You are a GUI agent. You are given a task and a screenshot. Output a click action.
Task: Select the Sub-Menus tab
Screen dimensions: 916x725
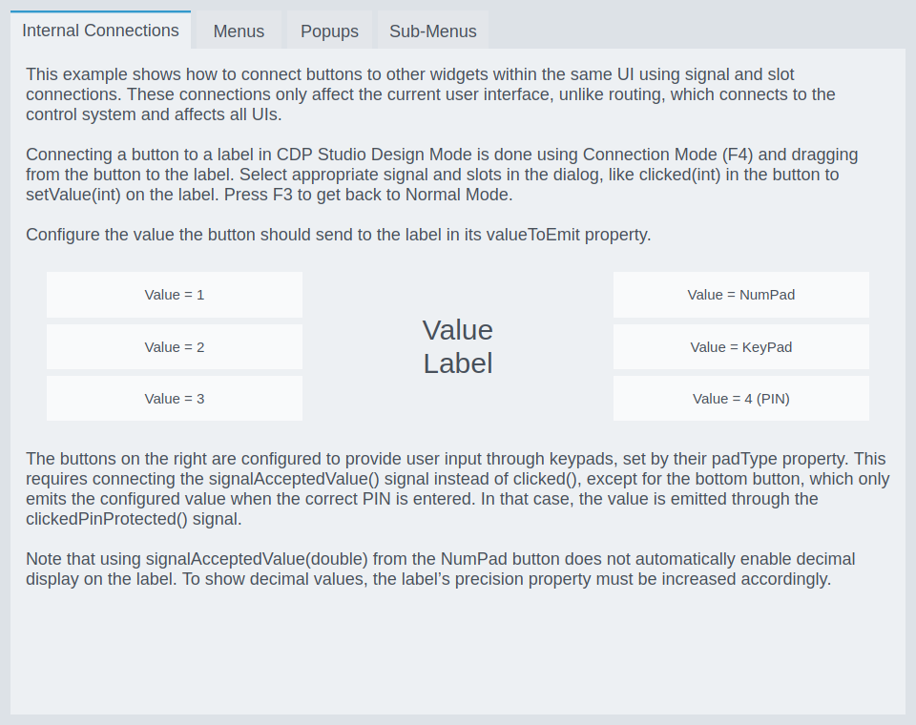(x=432, y=31)
